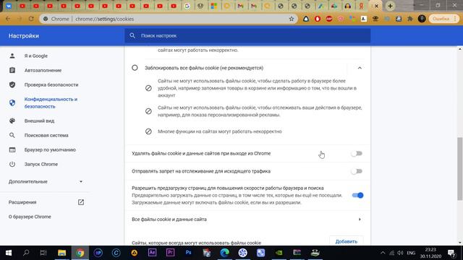Open the profile avatar in the Chrome toolbar
This screenshot has height=260, width=463.
tap(422, 19)
